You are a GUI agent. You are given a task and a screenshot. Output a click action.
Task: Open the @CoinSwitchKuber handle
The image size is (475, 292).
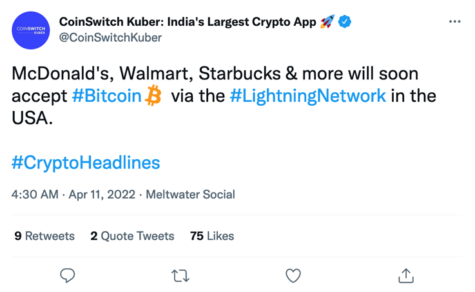110,37
